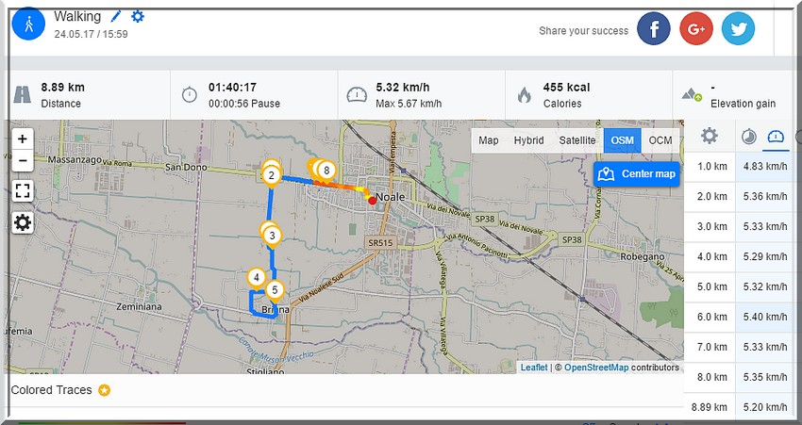Zoom in on the map
This screenshot has width=802, height=425.
click(x=23, y=139)
